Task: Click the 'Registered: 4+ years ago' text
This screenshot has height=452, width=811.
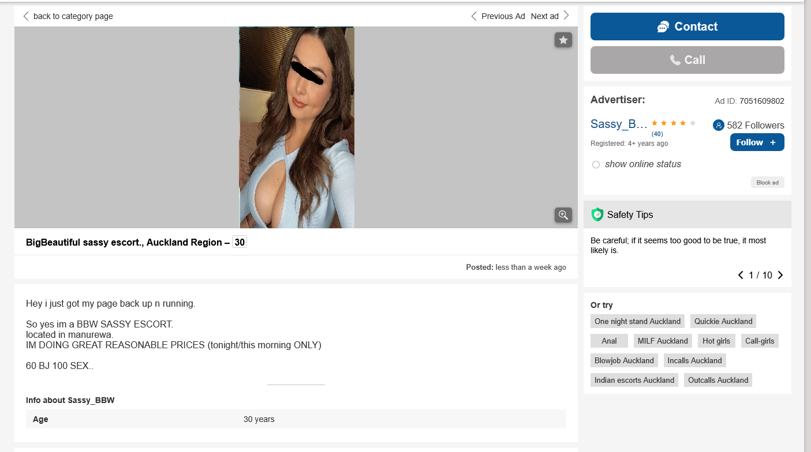Action: tap(629, 144)
